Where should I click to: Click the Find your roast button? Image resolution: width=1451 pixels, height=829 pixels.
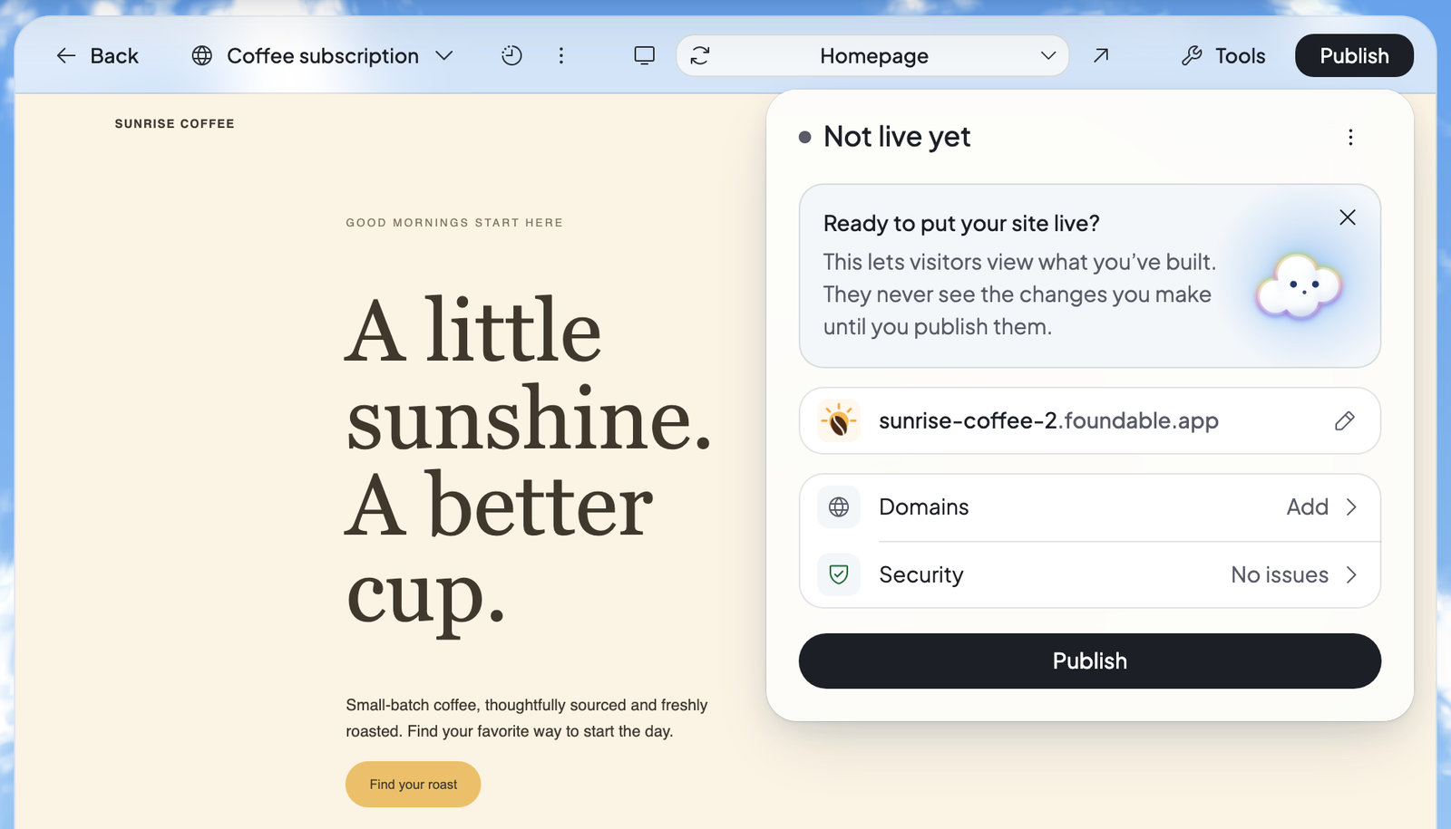413,785
